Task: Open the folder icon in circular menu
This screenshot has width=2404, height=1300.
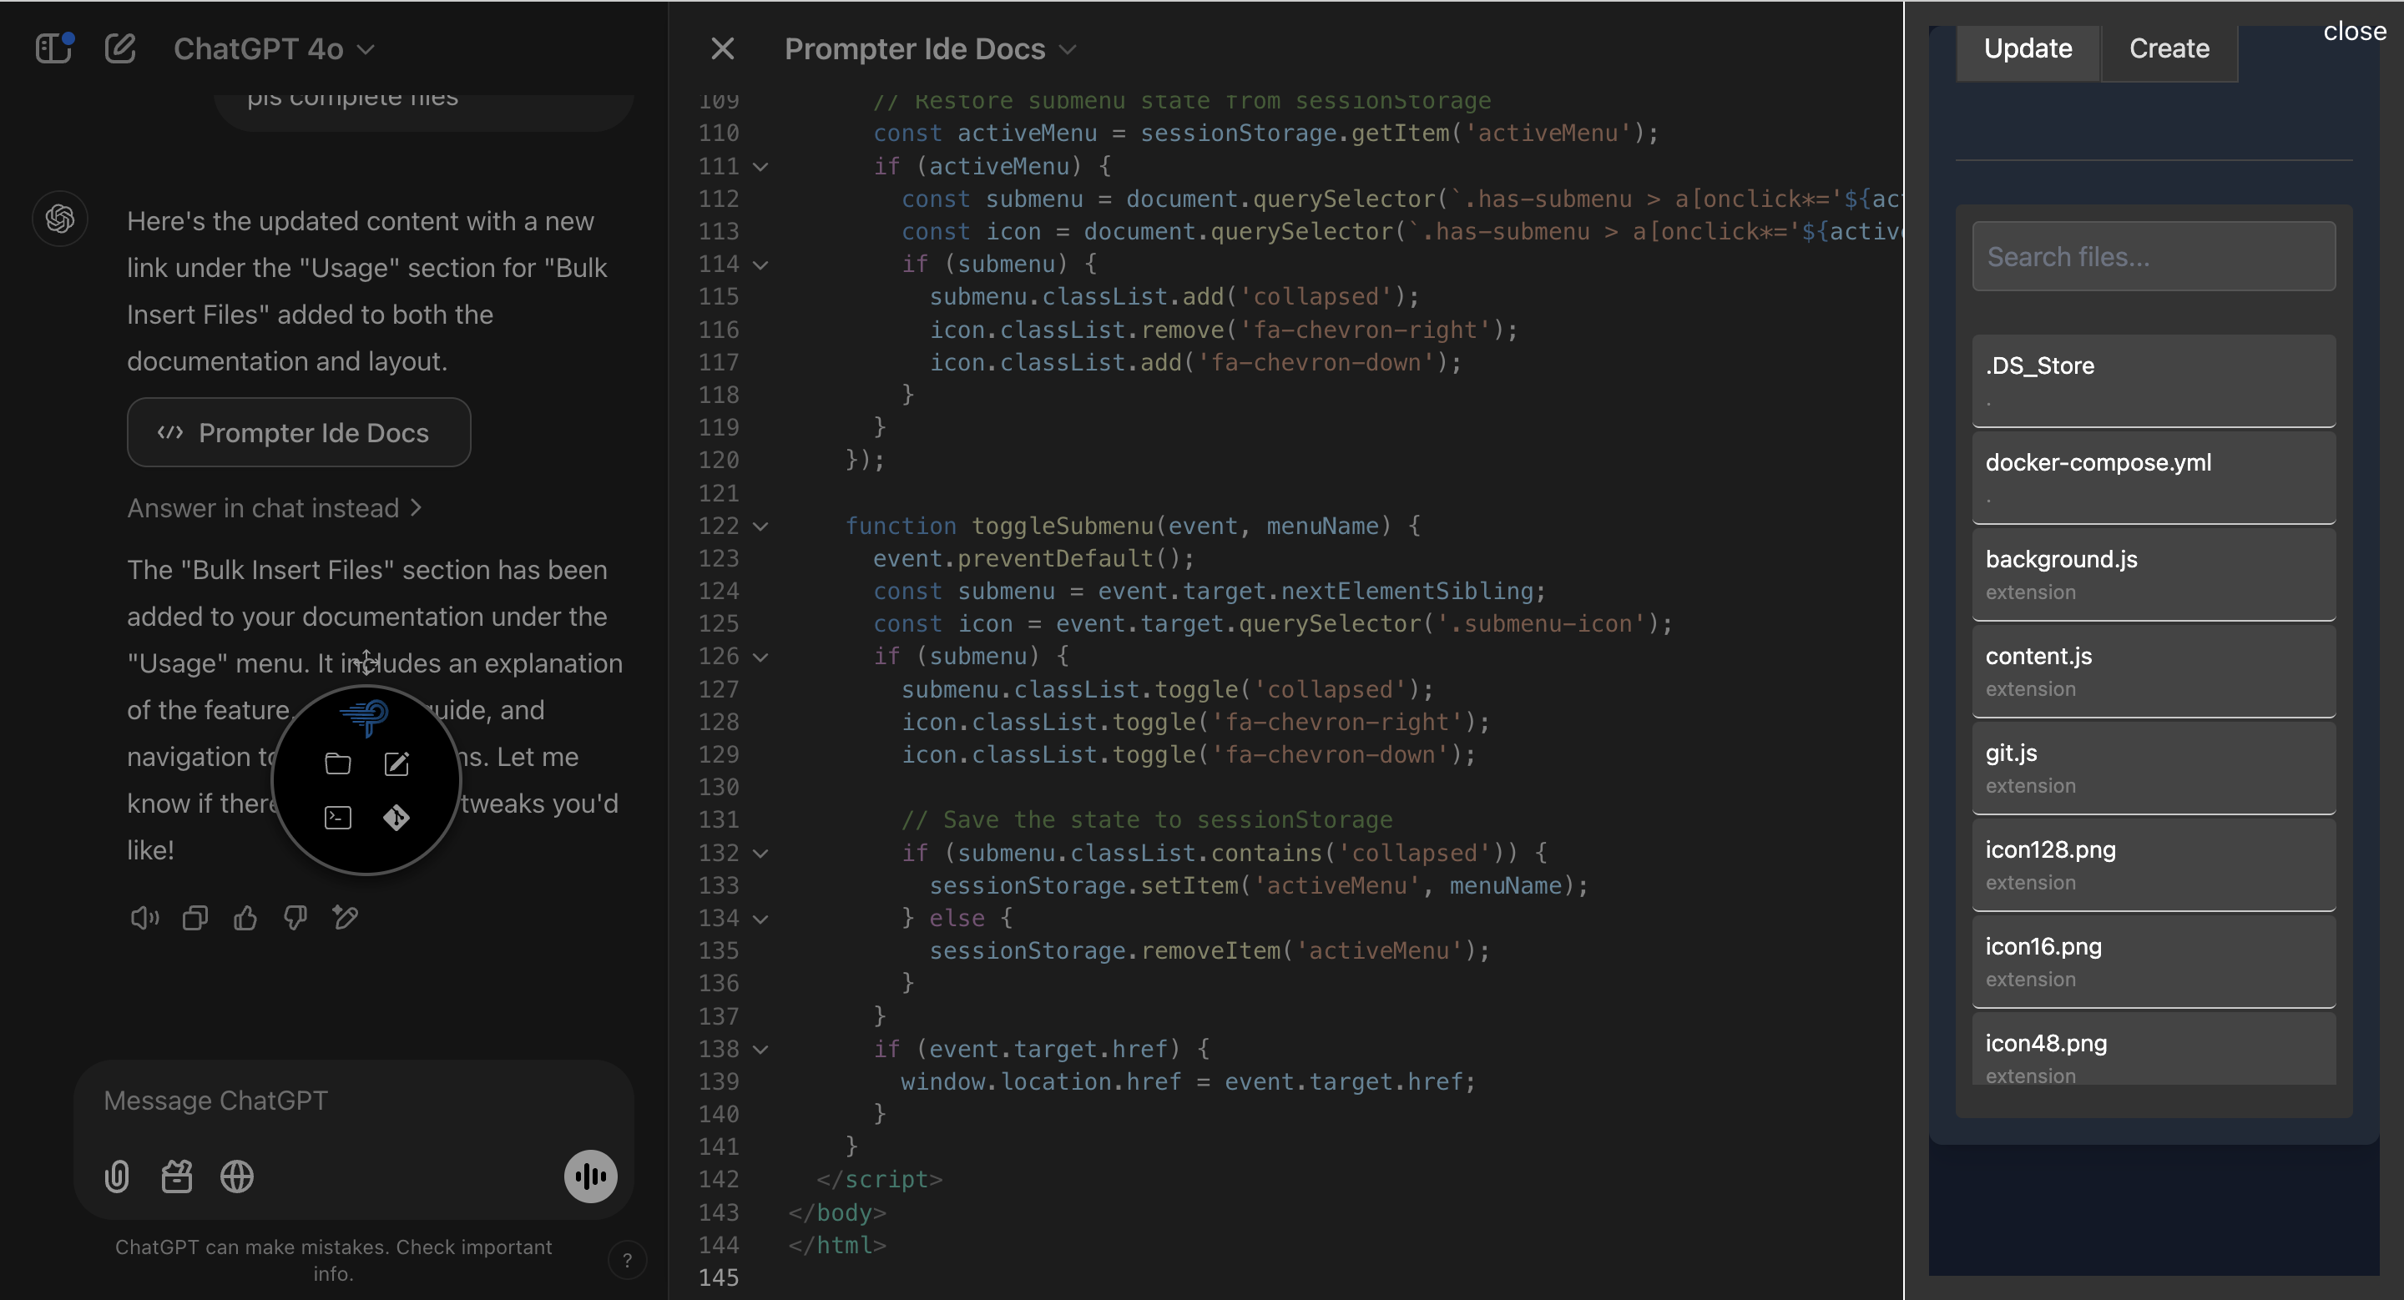Action: [338, 763]
